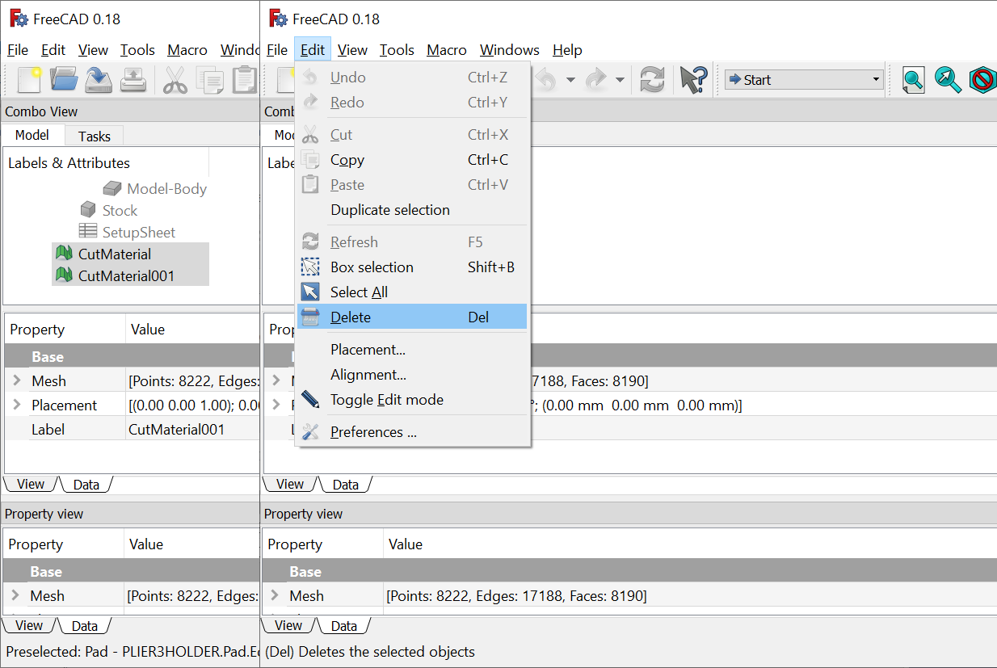Click the Copy icon in Edit menu
The height and width of the screenshot is (668, 997).
coord(310,159)
